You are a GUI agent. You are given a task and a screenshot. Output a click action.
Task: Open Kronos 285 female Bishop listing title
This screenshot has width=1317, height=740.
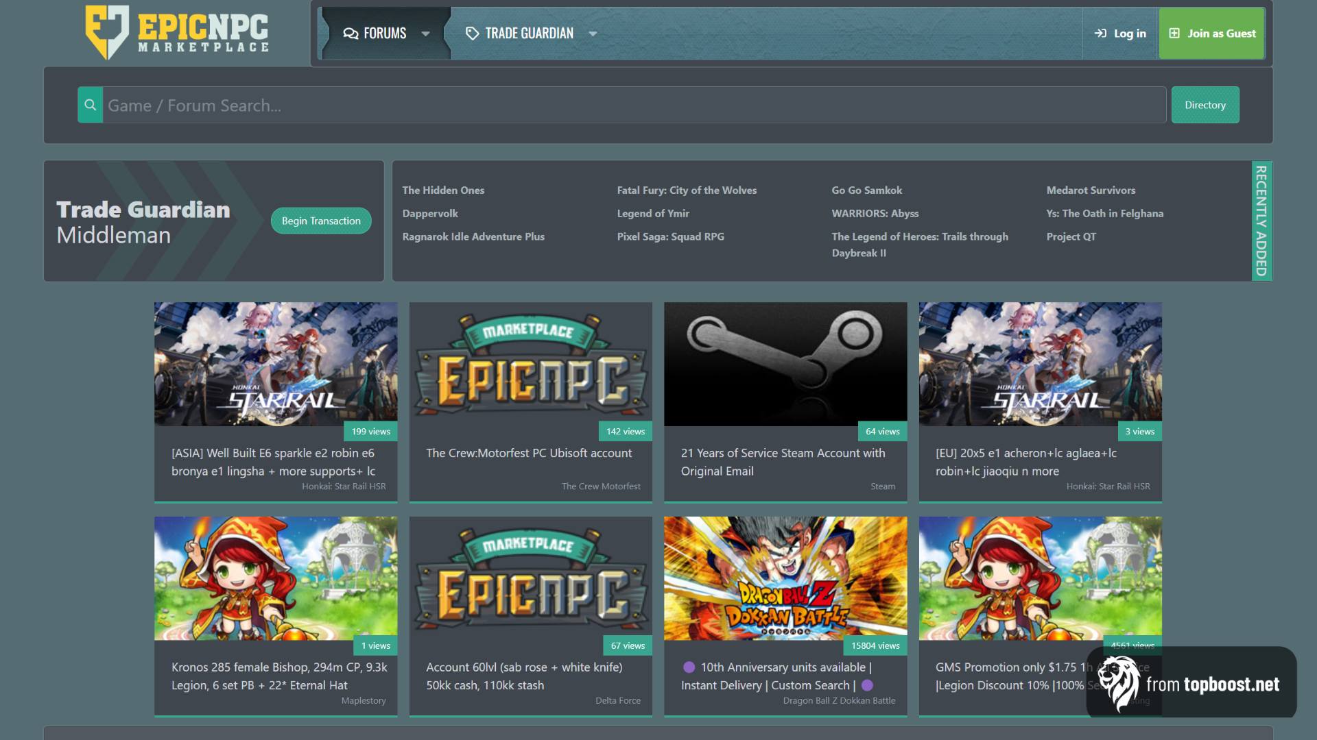pyautogui.click(x=279, y=676)
